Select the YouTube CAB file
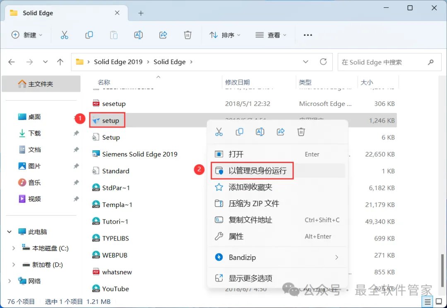This screenshot has width=447, height=308. click(111, 289)
